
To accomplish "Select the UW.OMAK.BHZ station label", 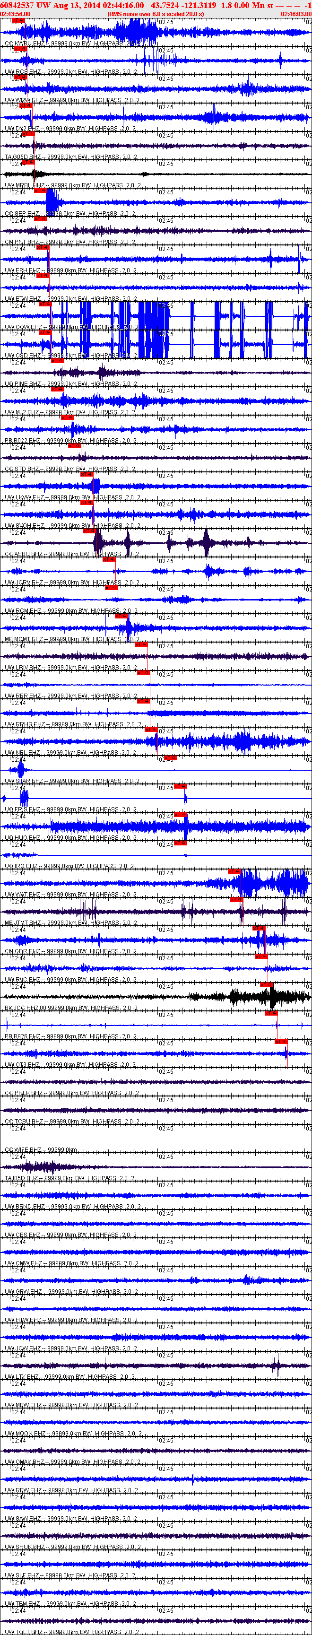I will click(x=73, y=1462).
